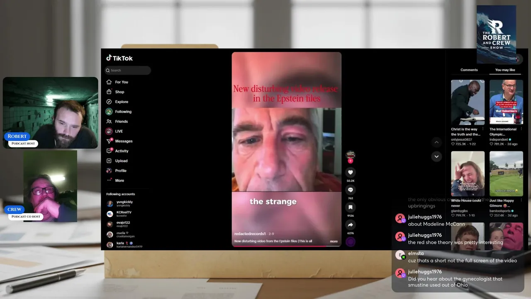The image size is (531, 299).
Task: Open the White House could never thumbnail
Action: pos(468,174)
